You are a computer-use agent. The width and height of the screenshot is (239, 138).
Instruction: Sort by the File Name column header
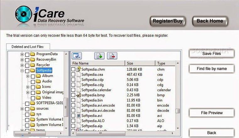(x=98, y=63)
